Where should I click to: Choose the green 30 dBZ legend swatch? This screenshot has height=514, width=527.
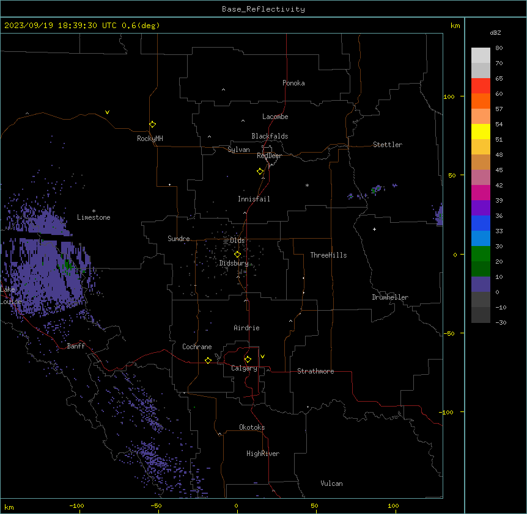[481, 254]
